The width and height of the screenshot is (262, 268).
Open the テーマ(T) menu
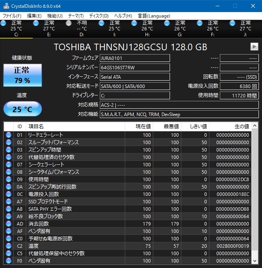pyautogui.click(x=76, y=16)
